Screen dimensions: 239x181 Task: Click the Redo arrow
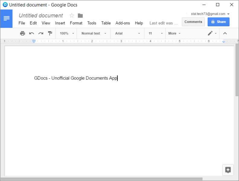(41, 33)
